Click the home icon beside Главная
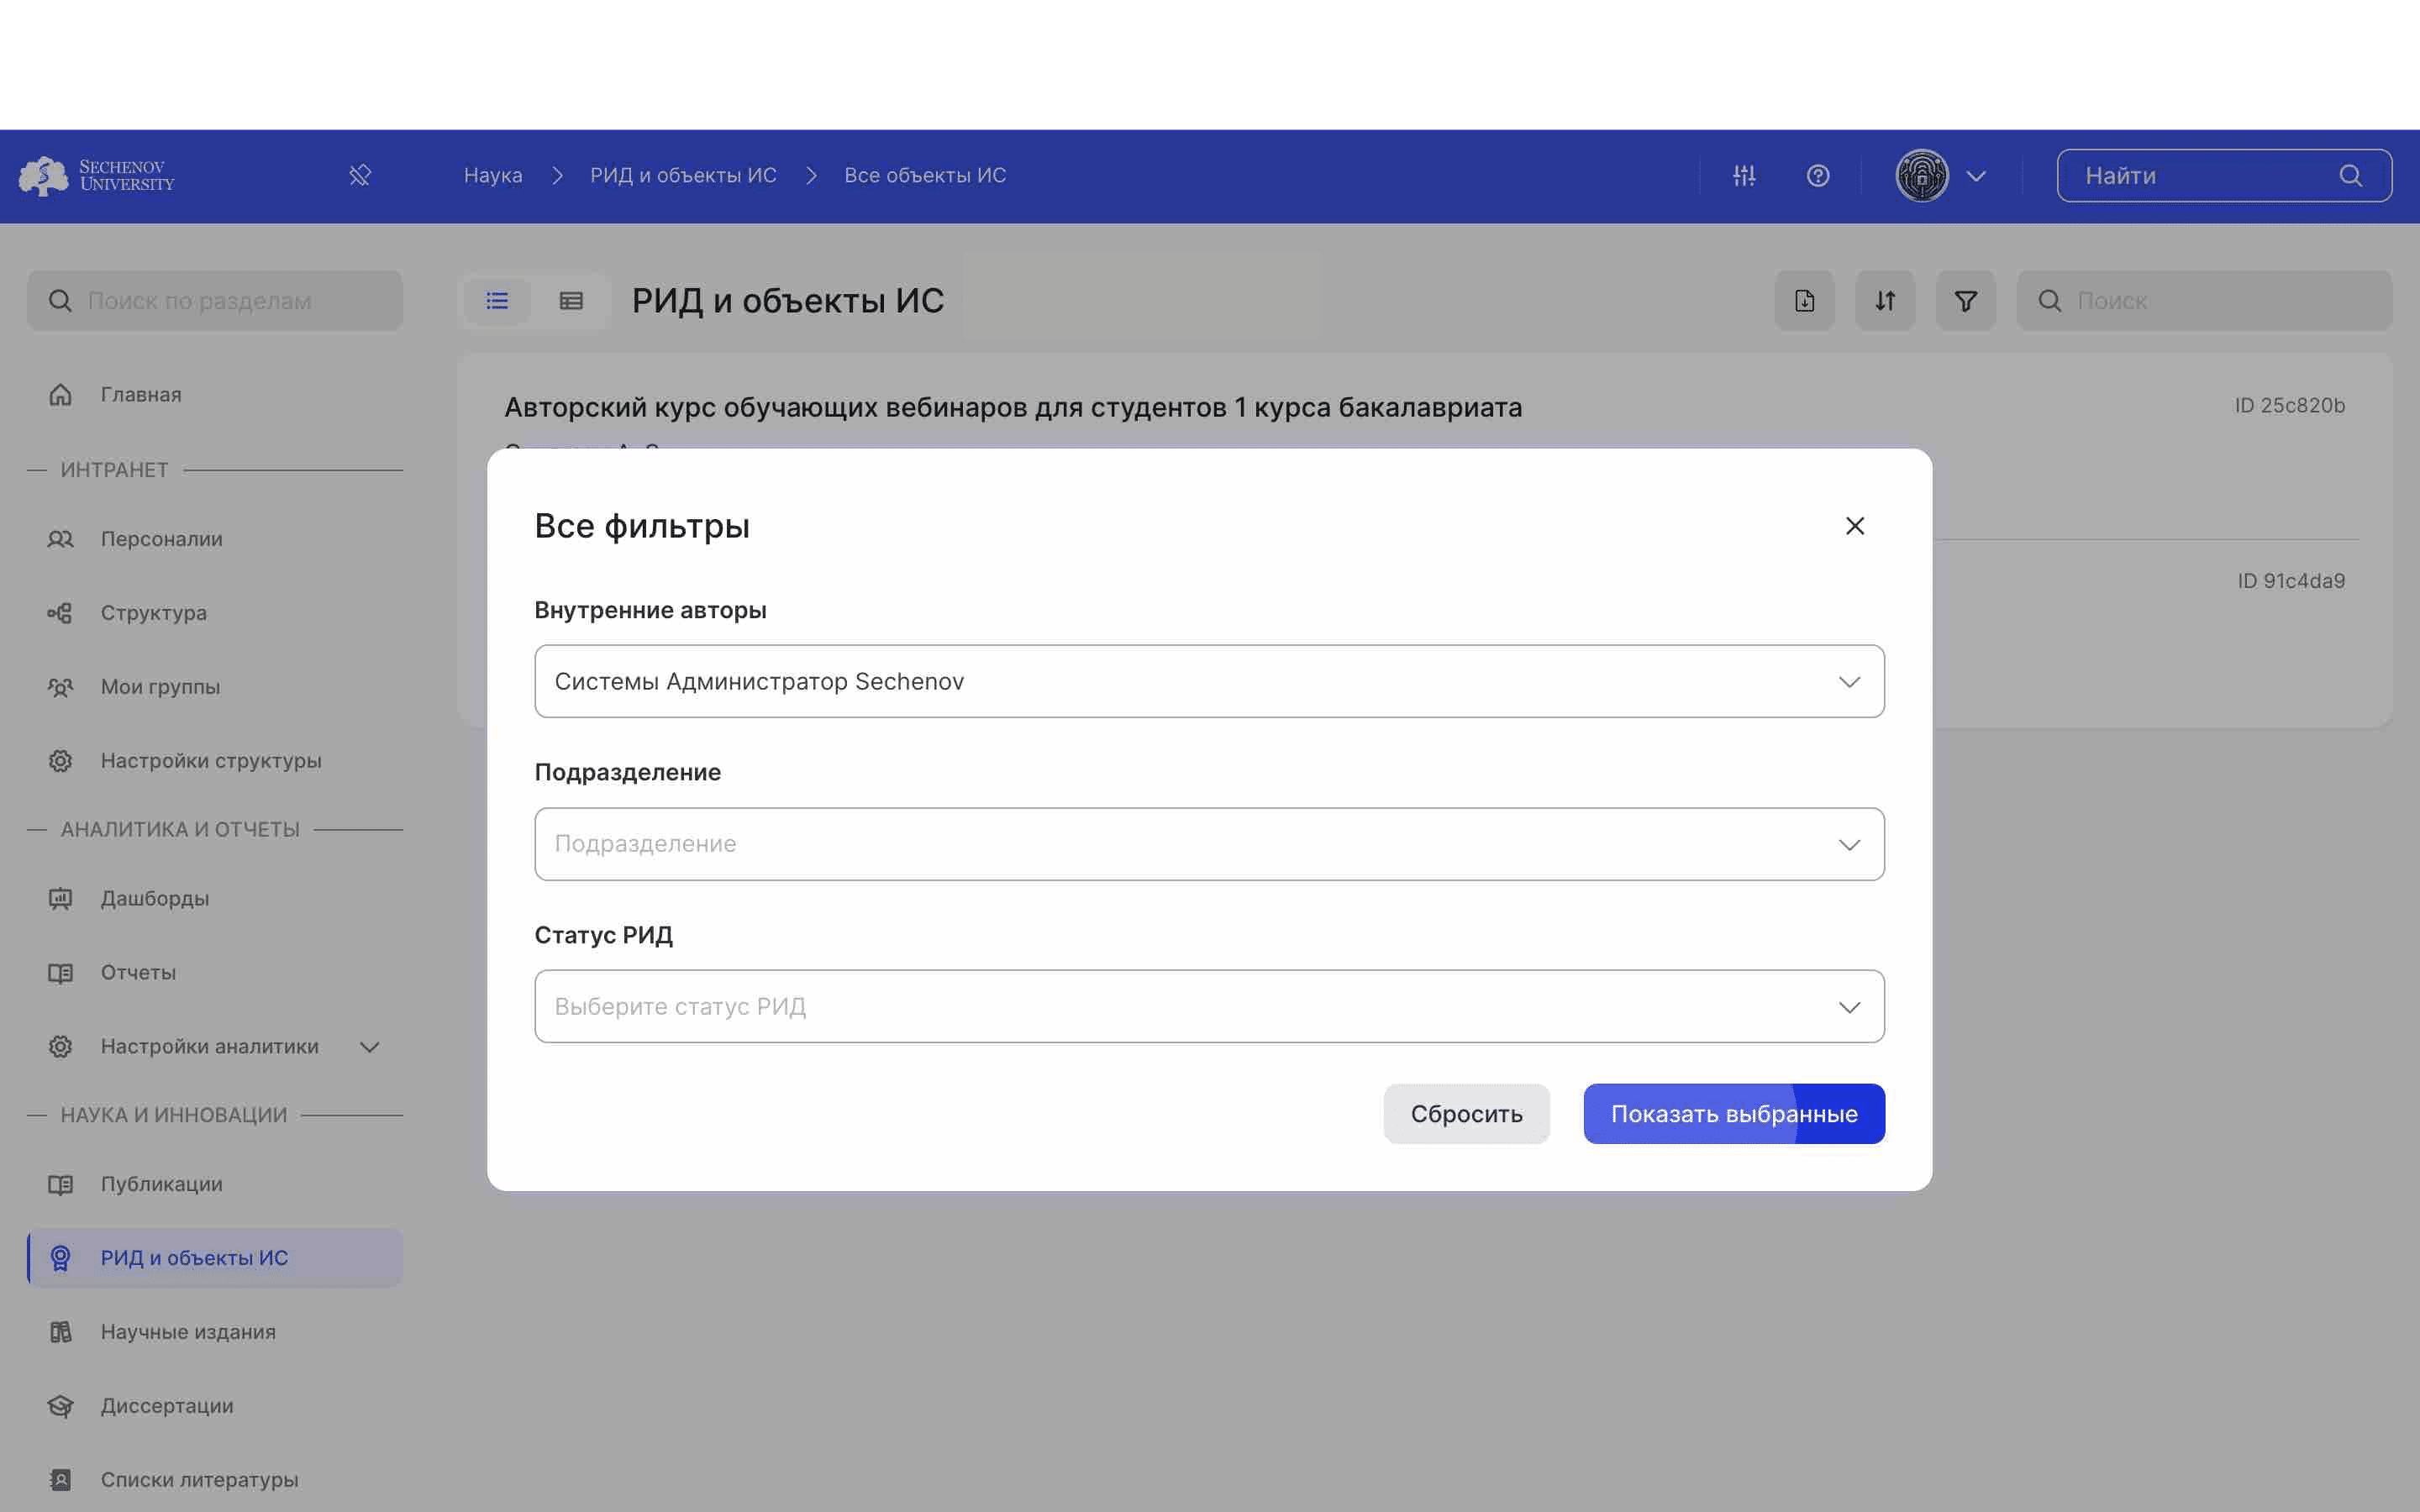 (x=60, y=395)
